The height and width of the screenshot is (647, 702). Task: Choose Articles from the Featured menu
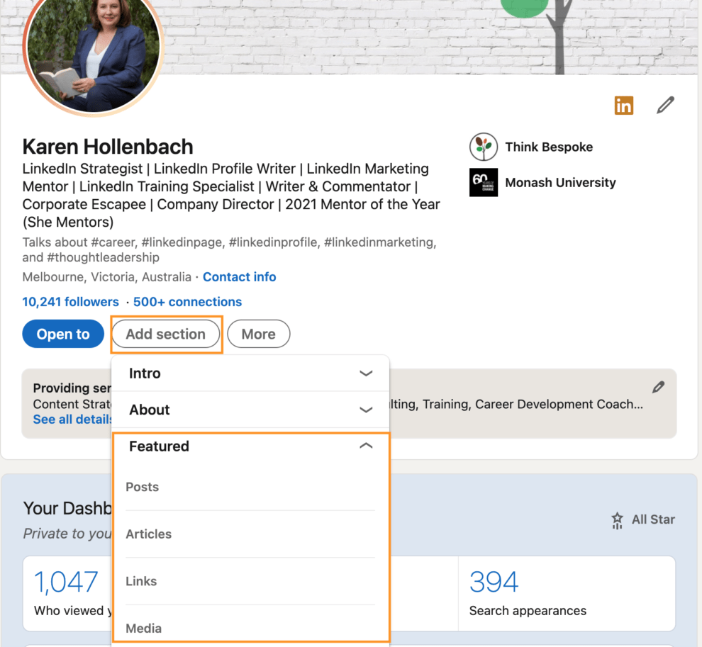tap(149, 534)
